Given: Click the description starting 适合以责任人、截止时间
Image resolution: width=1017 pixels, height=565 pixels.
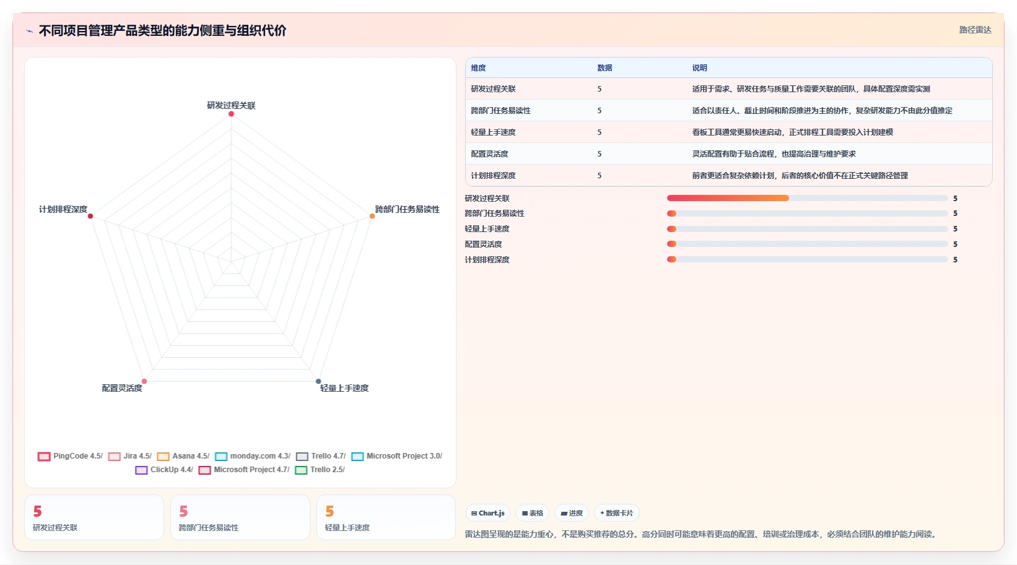Looking at the screenshot, I should 822,111.
